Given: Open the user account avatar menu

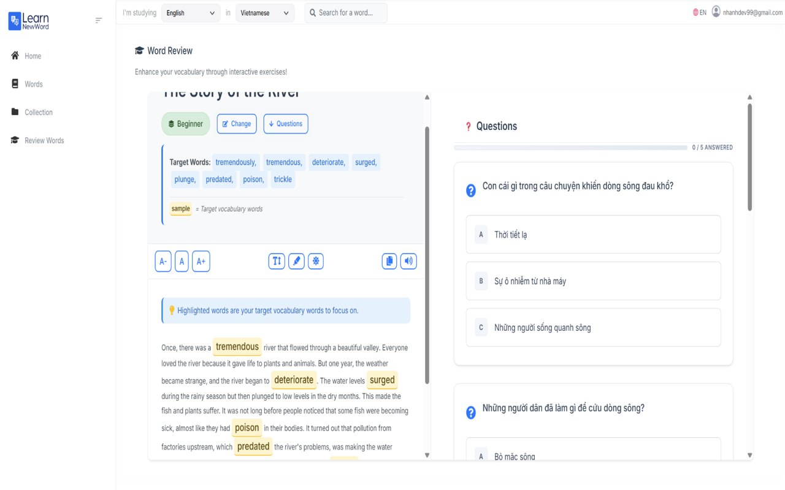Looking at the screenshot, I should point(716,12).
